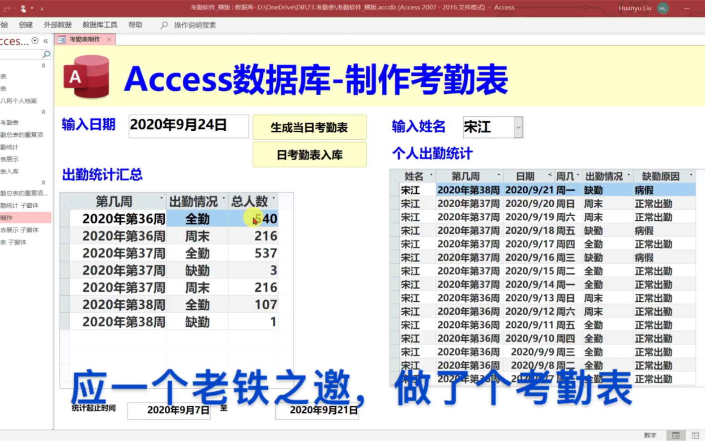
Task: Click summary cell showing 107
Action: pyautogui.click(x=253, y=305)
